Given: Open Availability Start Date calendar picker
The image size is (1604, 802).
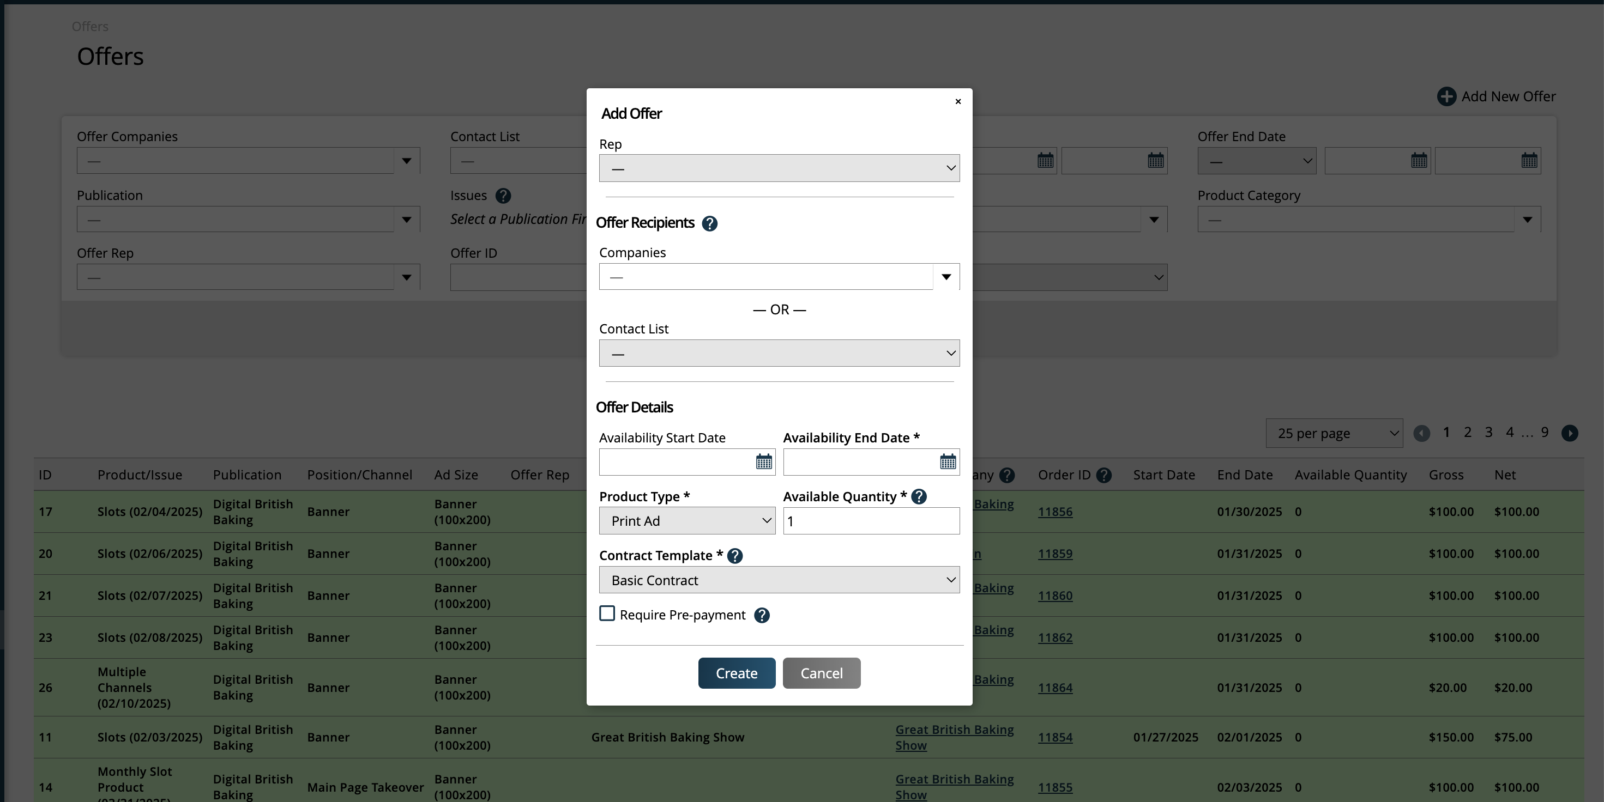Looking at the screenshot, I should click(x=763, y=461).
